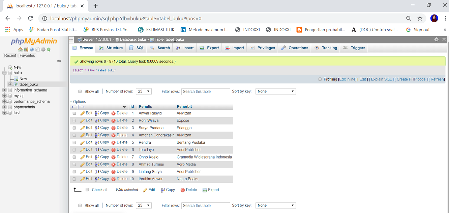The image size is (449, 213).
Task: Star this page in Chrome address bar
Action: click(420, 18)
